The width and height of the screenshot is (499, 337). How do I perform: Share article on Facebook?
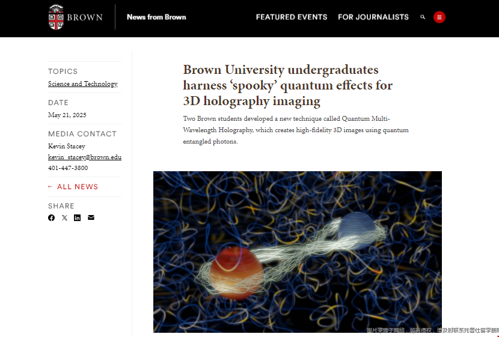point(51,217)
